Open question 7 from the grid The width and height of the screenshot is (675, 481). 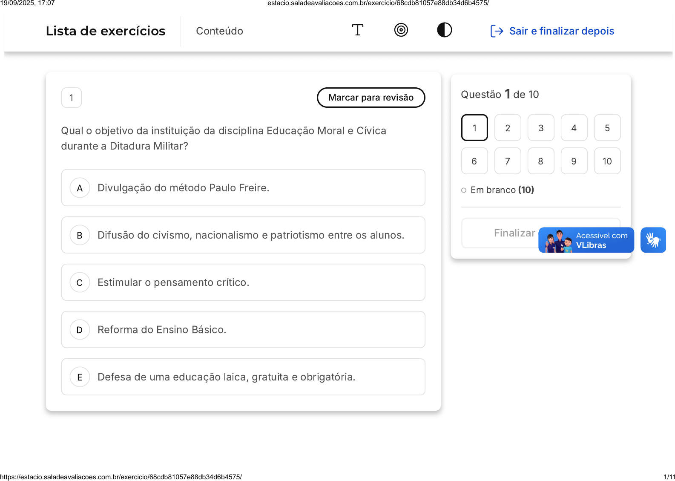tap(508, 161)
